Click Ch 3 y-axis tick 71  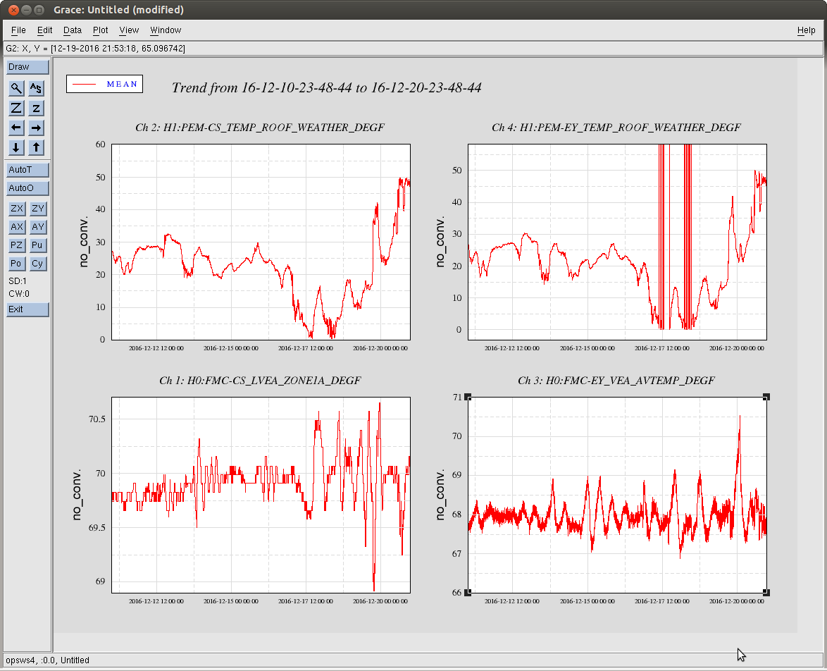click(456, 397)
